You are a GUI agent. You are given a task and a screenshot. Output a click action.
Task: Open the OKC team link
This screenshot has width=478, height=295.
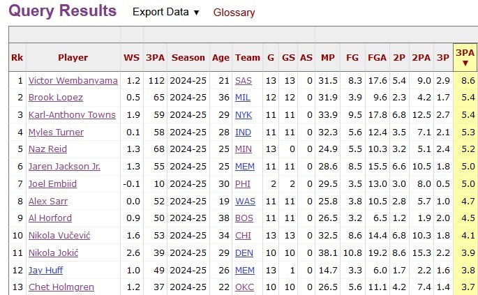coord(243,287)
